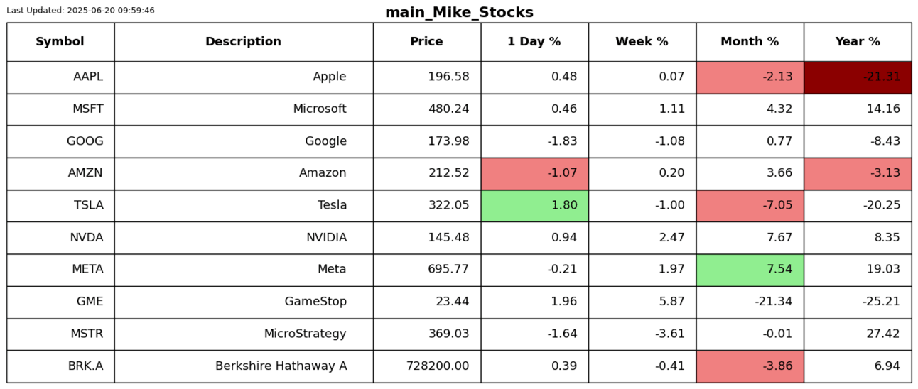Click the Month % column header
The width and height of the screenshot is (918, 389).
[750, 42]
